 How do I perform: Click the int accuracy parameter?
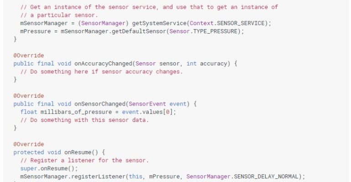point(206,64)
